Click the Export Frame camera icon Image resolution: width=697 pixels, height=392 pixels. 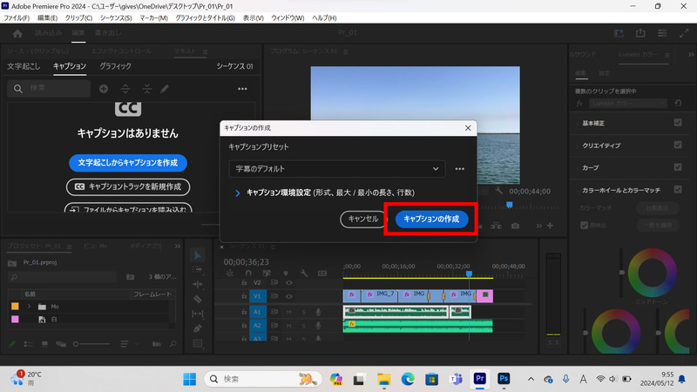[x=515, y=226]
